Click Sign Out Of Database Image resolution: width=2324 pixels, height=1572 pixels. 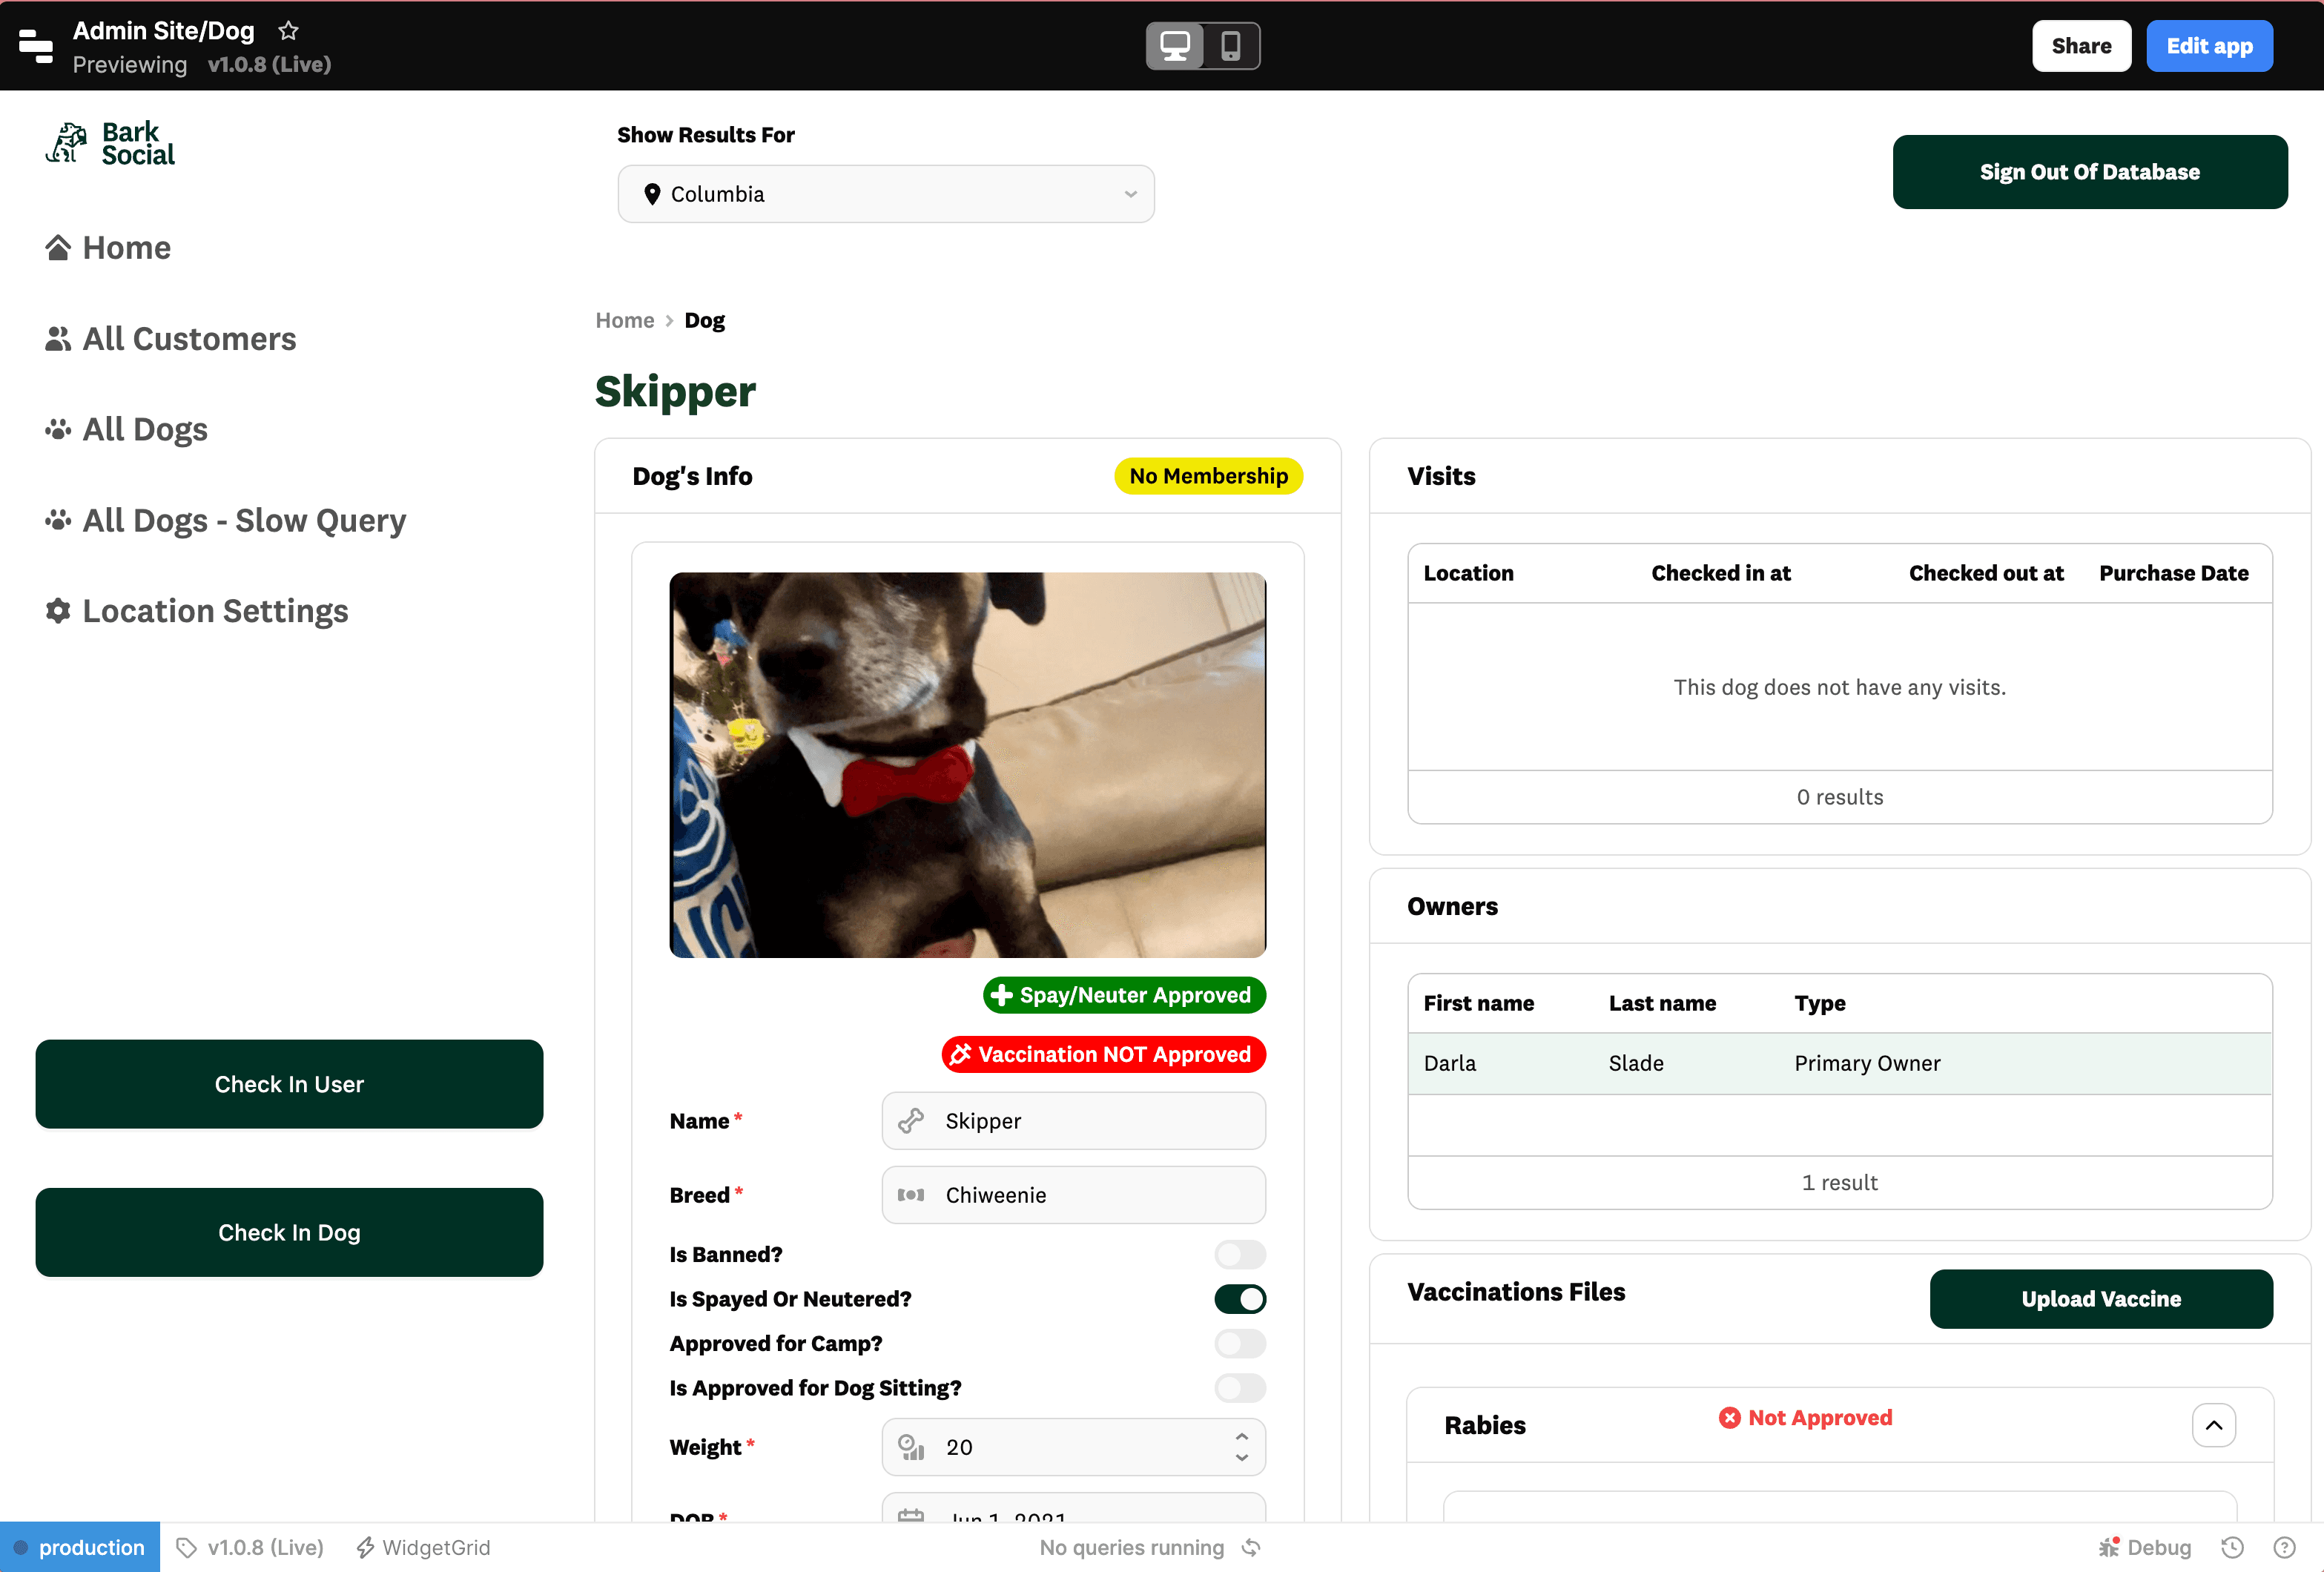(2090, 172)
